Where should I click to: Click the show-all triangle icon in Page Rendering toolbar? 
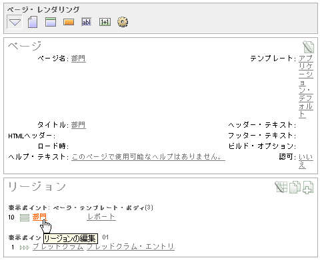(x=15, y=22)
